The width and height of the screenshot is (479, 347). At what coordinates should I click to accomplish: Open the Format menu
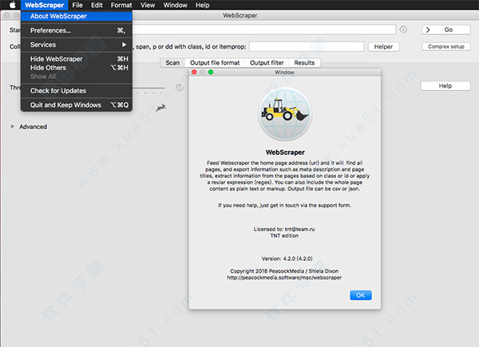[x=121, y=6]
